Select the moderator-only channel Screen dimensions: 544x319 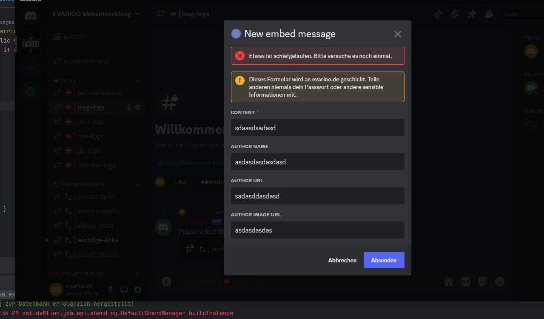tap(87, 61)
